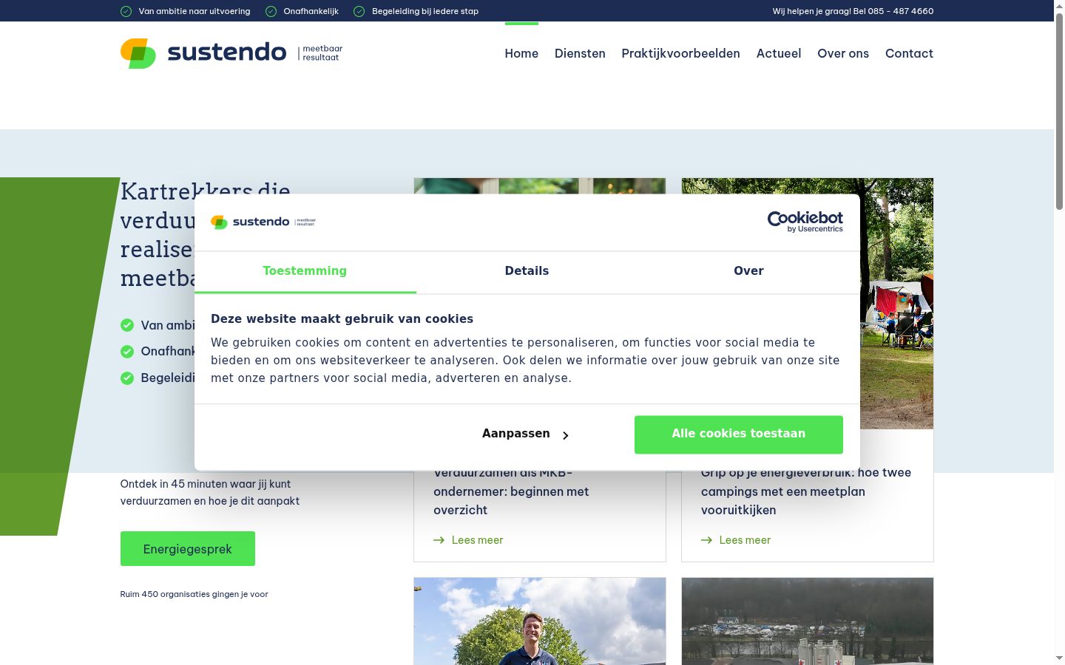Click checkmark icon next to 'Van ambitie naar uitvoering'
The width and height of the screenshot is (1065, 665).
tap(126, 11)
